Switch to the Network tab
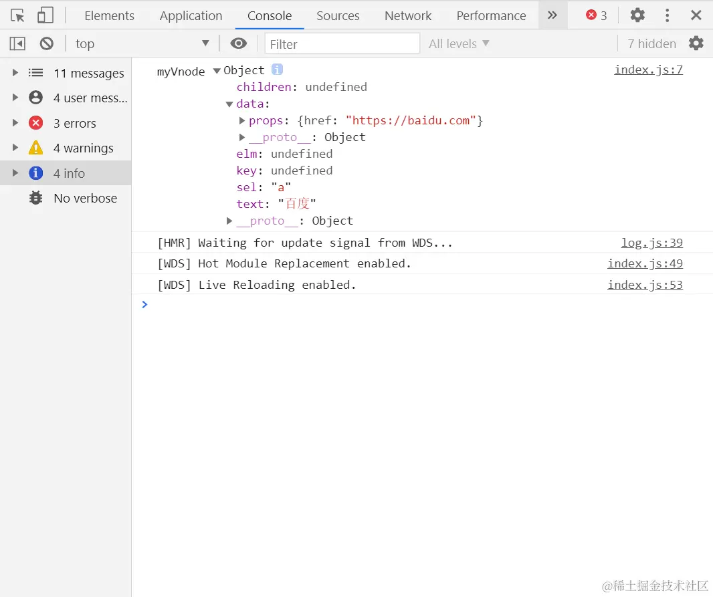Image resolution: width=713 pixels, height=597 pixels. click(408, 15)
